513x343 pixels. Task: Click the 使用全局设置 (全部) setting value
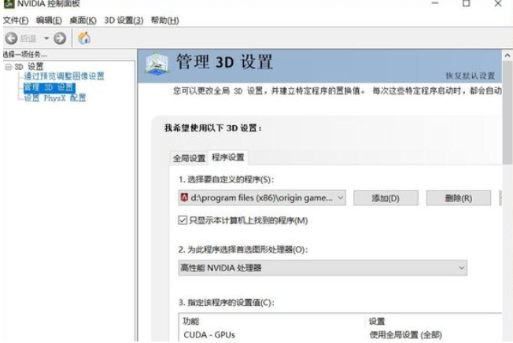point(406,335)
